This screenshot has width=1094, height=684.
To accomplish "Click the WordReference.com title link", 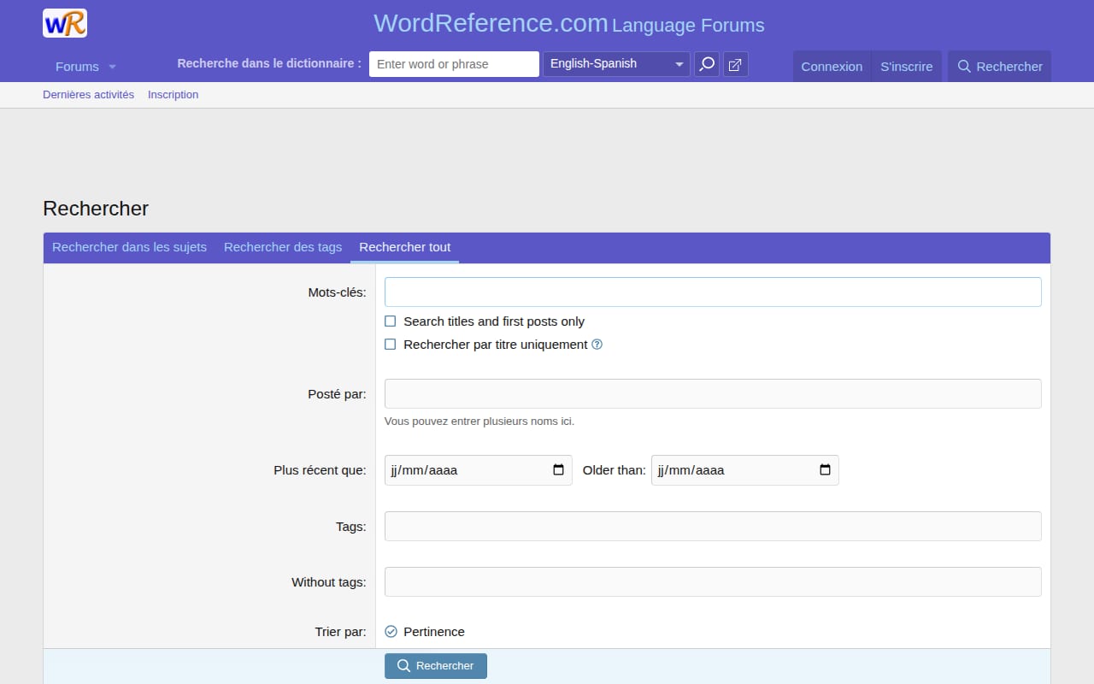I will 491,23.
